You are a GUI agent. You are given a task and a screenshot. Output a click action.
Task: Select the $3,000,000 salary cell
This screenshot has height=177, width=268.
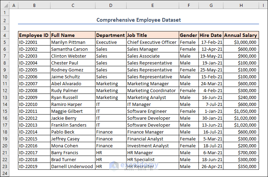[241, 42]
